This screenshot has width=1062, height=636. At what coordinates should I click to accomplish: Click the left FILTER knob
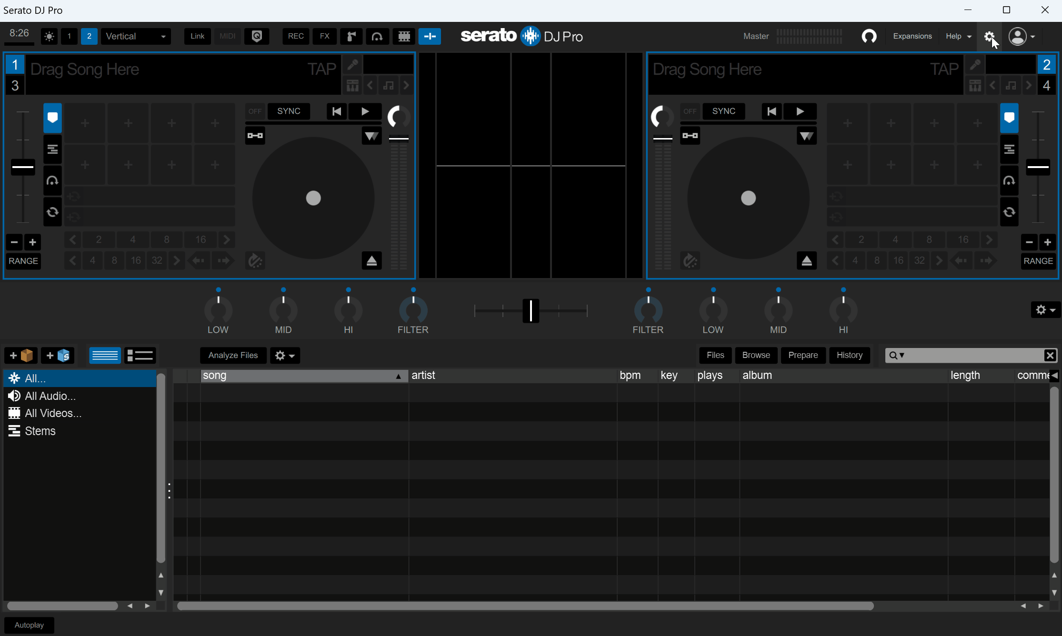coord(413,310)
